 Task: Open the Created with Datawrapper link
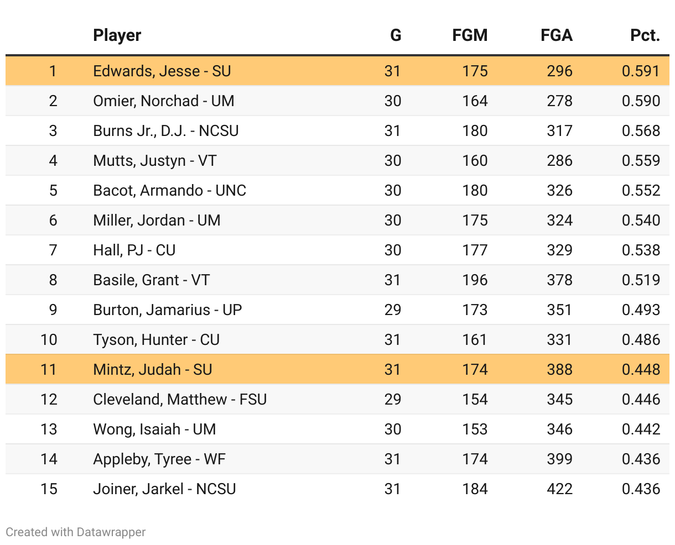[x=76, y=532]
